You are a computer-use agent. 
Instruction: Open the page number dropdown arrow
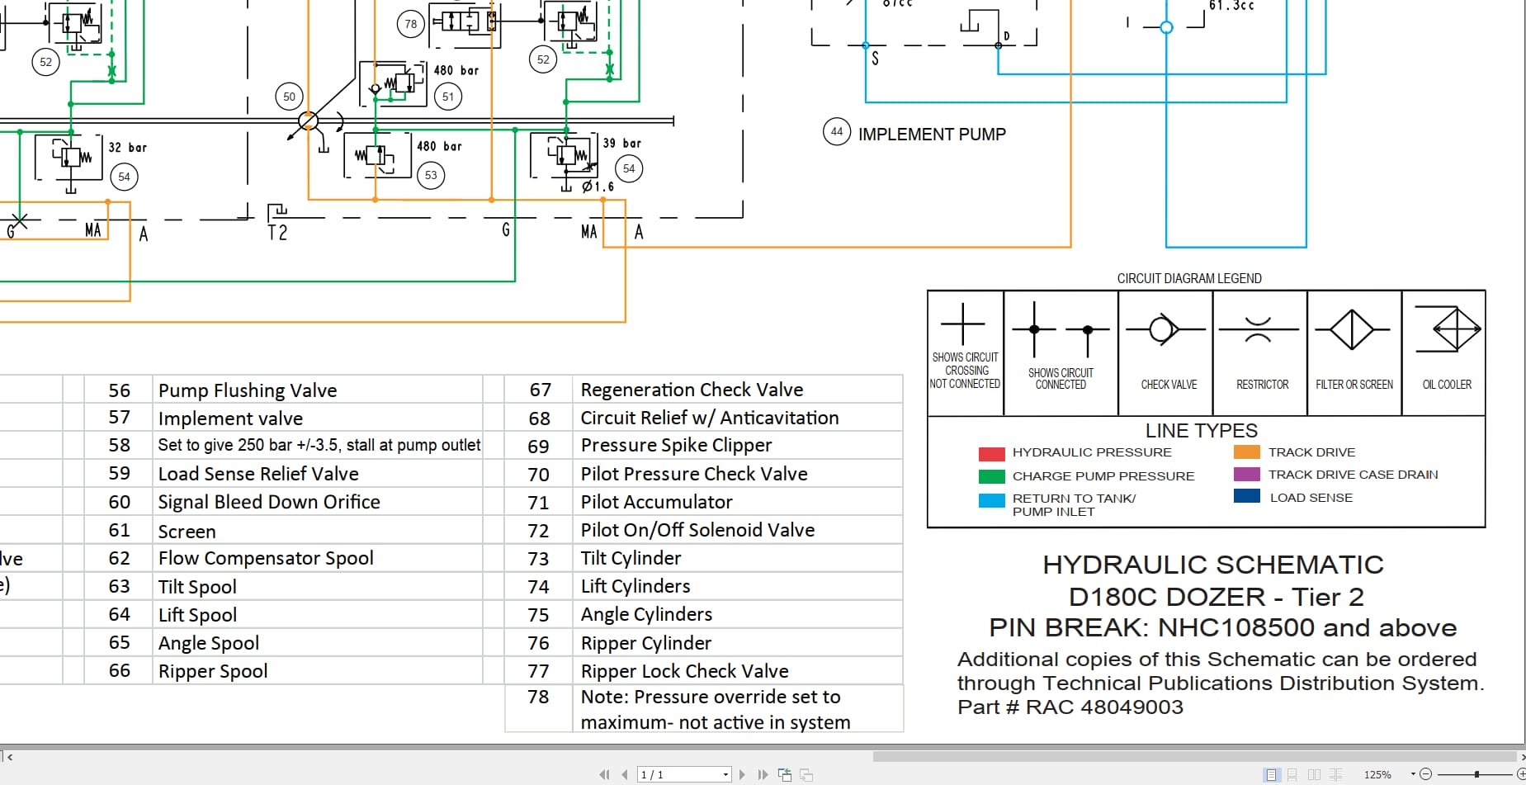(x=725, y=774)
